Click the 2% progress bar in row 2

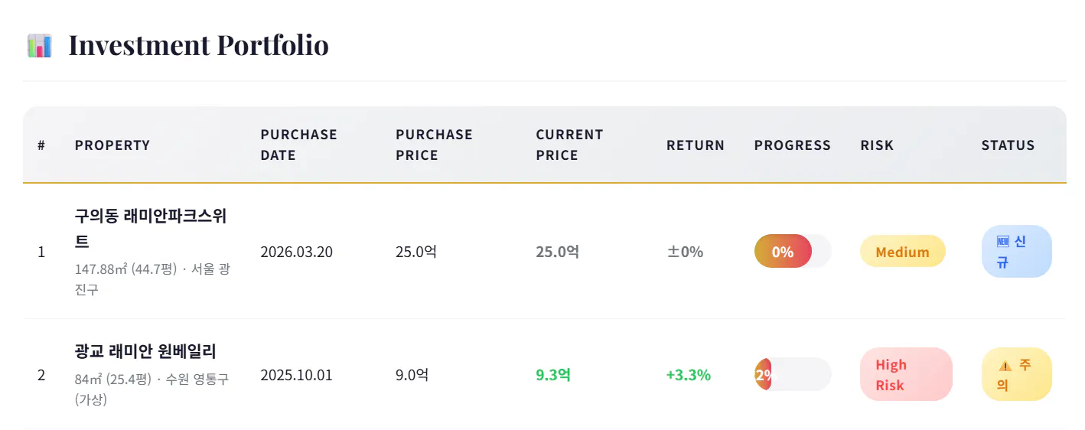pyautogui.click(x=792, y=375)
